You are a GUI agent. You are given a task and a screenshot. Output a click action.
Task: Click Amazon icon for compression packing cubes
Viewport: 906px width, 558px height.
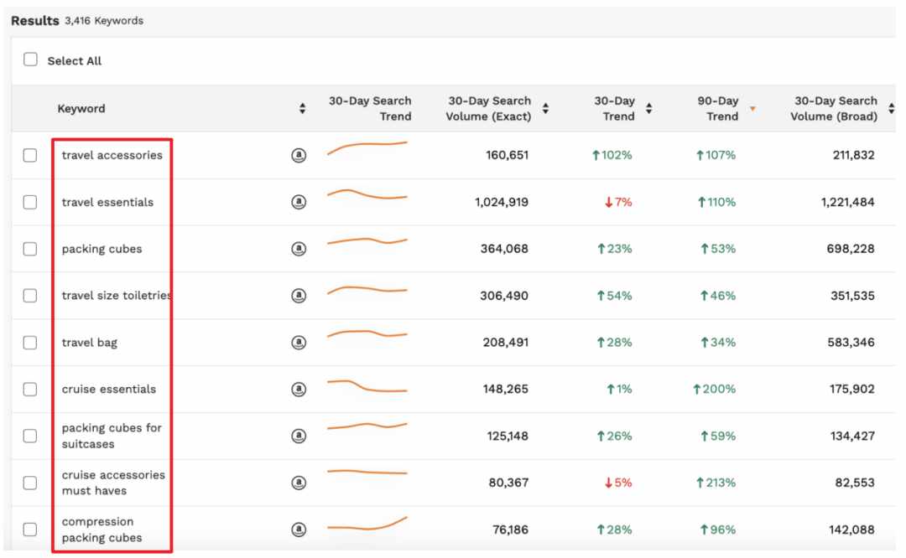coord(299,530)
